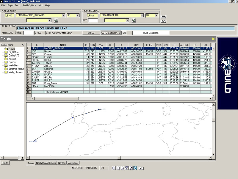Click the destination airport search magnifier icon
The height and width of the screenshot is (179, 238).
tap(134, 21)
